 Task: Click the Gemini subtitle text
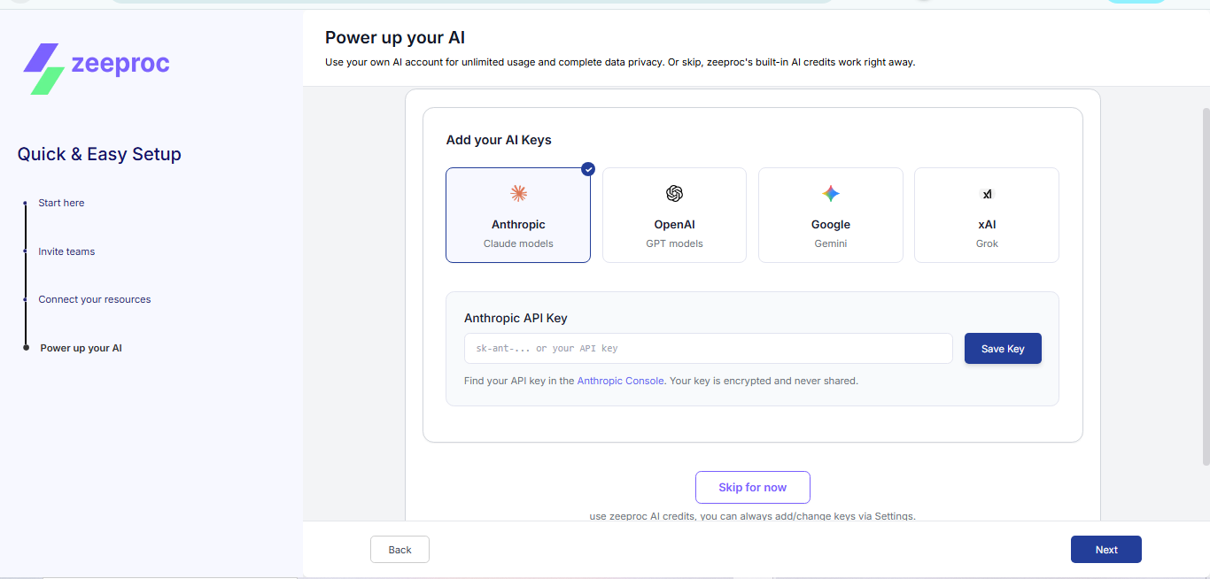(831, 243)
